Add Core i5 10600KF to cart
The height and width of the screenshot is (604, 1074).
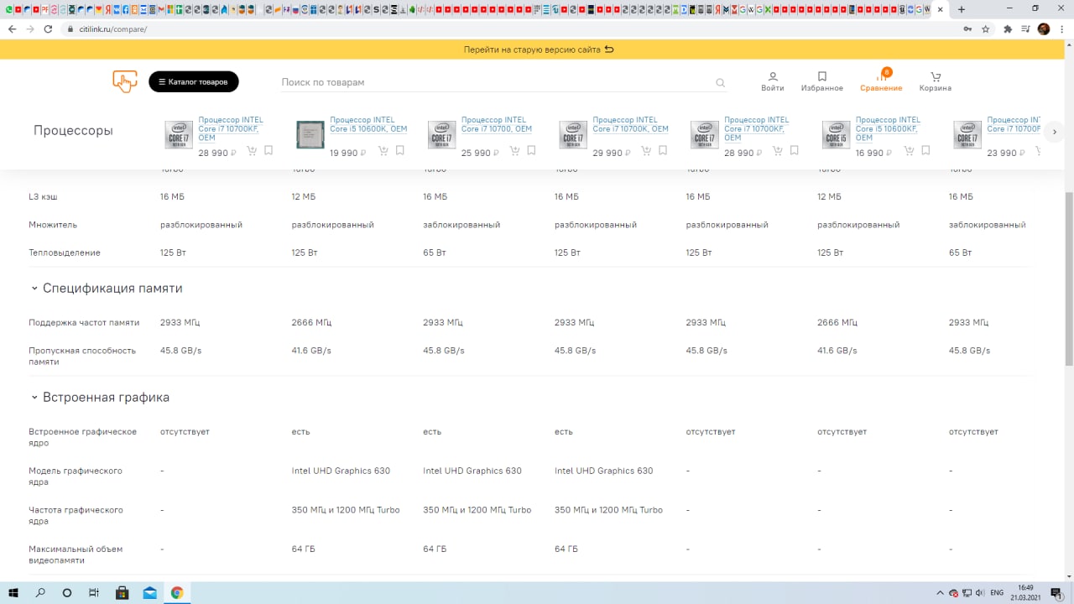[x=910, y=151]
